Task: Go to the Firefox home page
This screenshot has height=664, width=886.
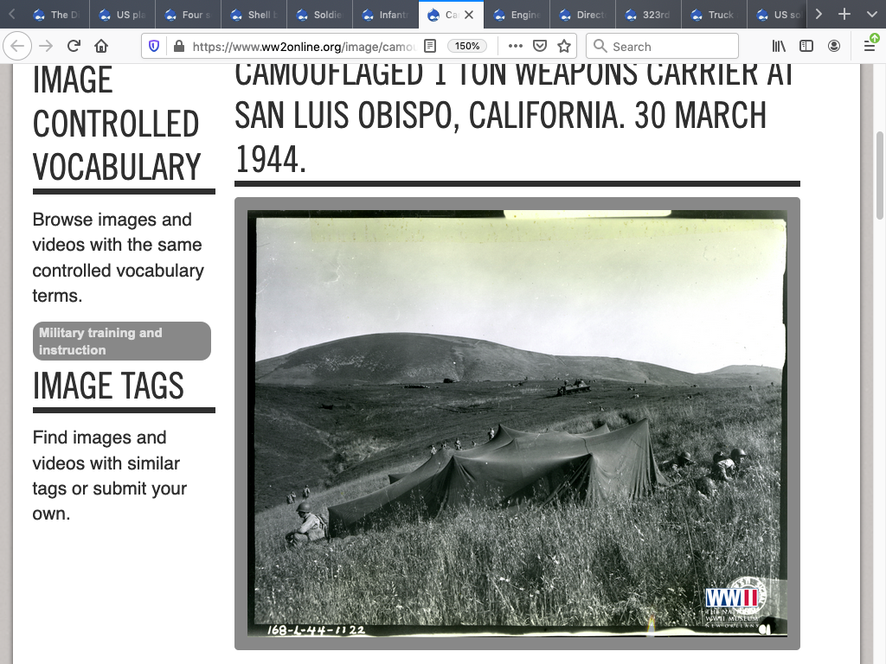Action: click(101, 47)
